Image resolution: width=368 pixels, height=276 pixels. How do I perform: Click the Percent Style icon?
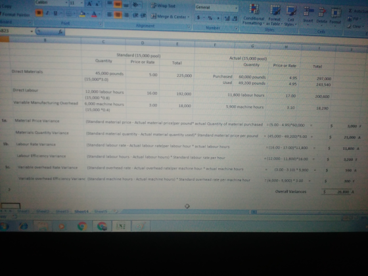[210, 18]
